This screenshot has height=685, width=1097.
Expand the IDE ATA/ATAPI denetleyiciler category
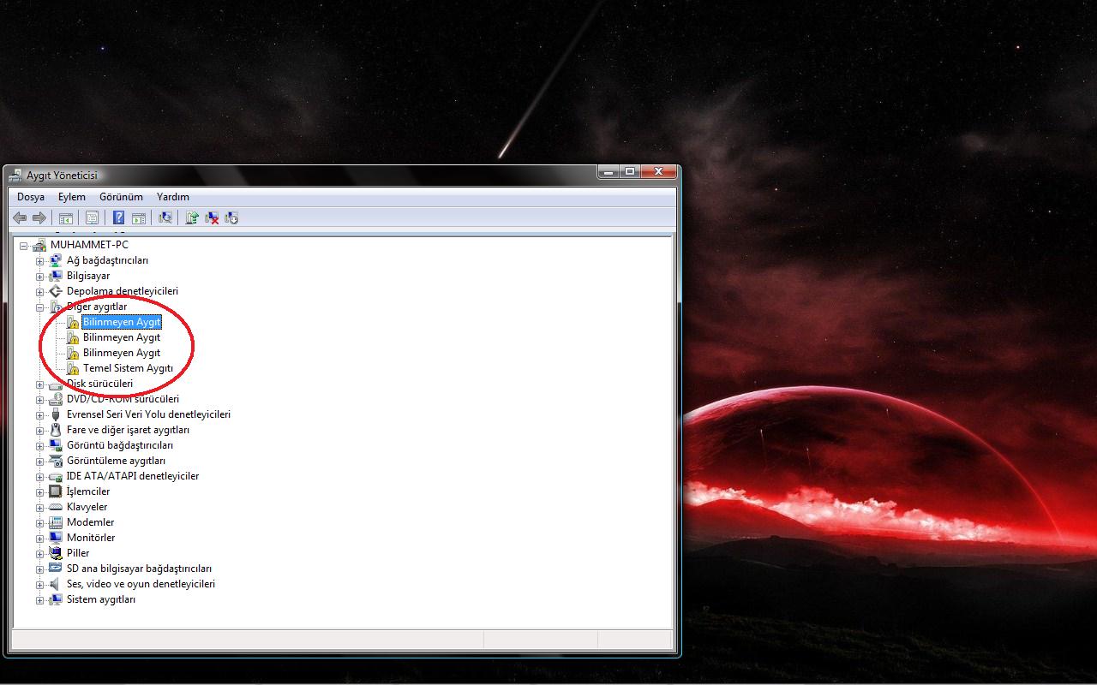point(39,477)
